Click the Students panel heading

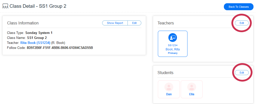point(165,73)
